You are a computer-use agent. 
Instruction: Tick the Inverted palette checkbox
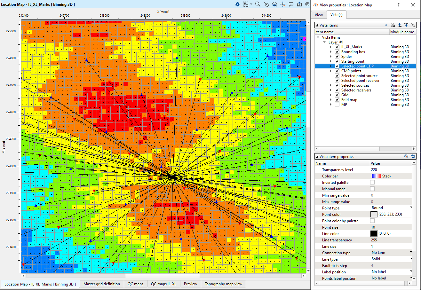pos(372,183)
